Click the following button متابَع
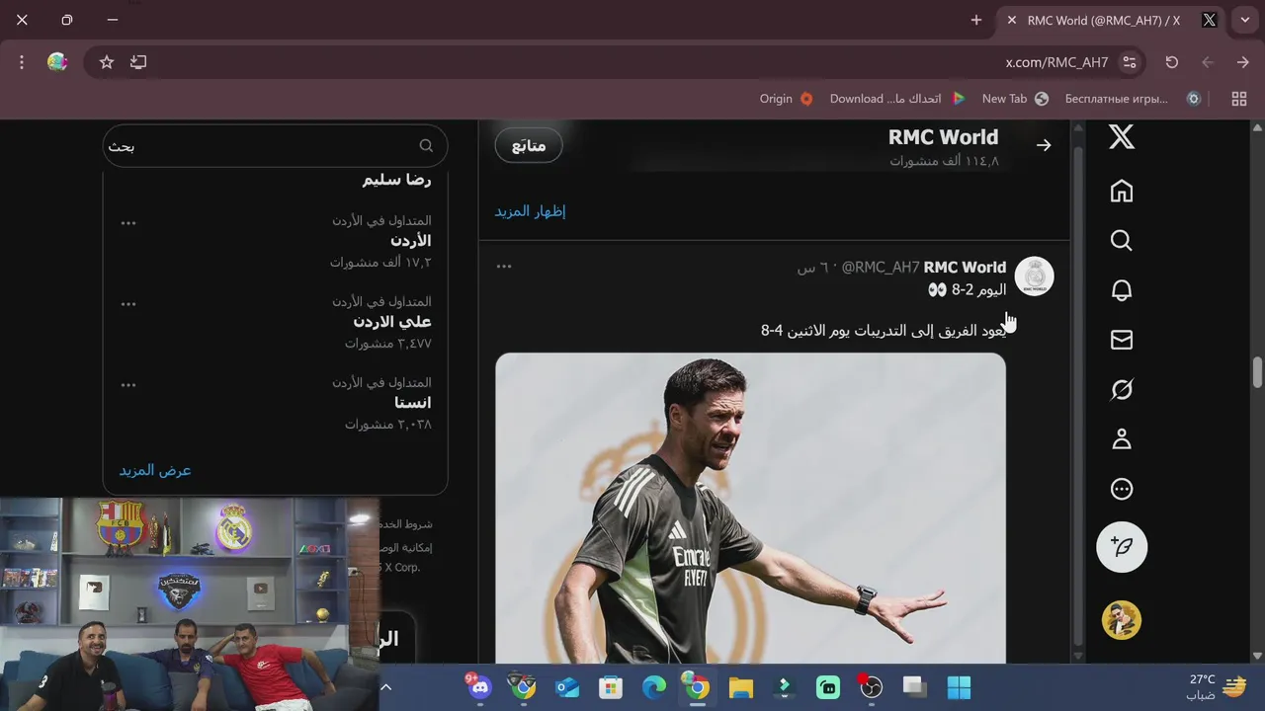The image size is (1265, 711). [529, 145]
